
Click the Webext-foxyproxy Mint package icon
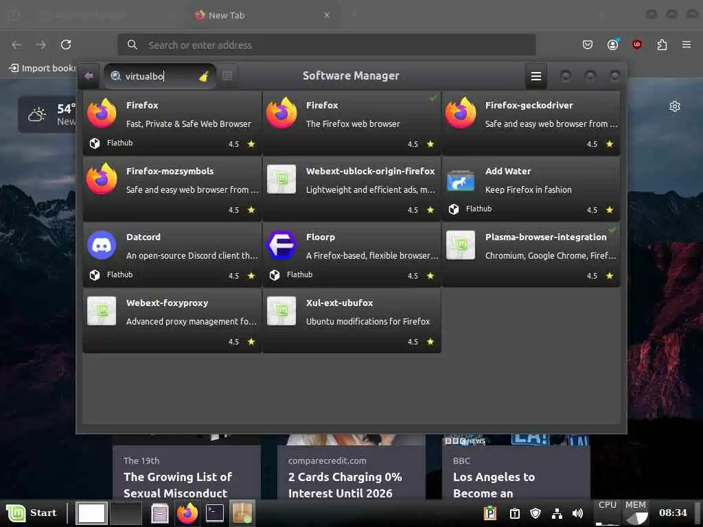tap(102, 311)
